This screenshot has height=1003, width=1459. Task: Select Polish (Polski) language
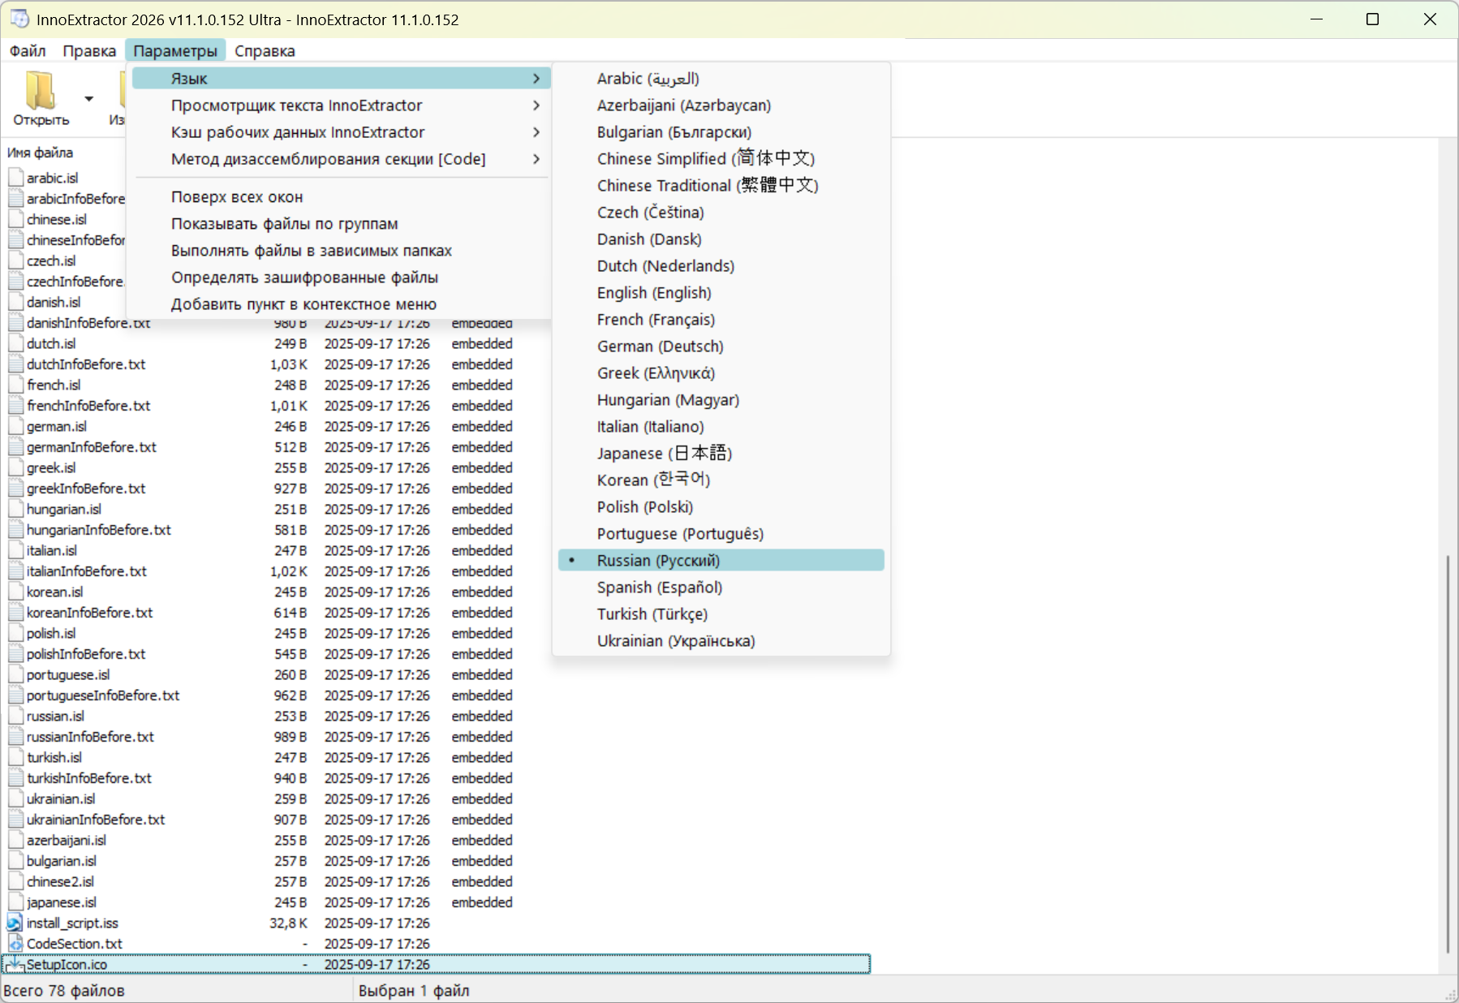point(721,507)
